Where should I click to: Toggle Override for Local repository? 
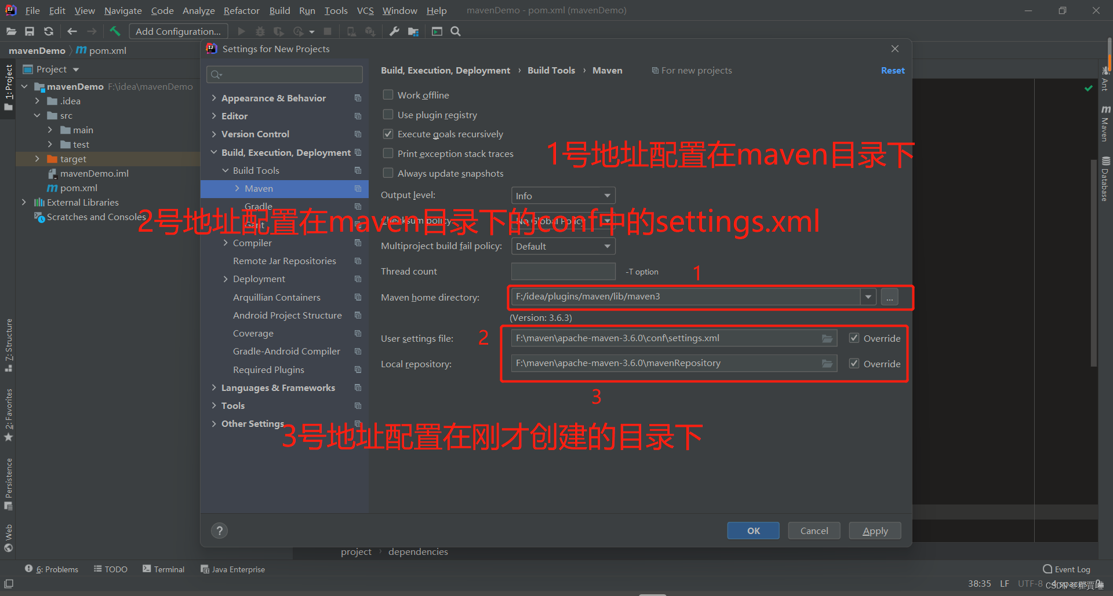(x=854, y=364)
